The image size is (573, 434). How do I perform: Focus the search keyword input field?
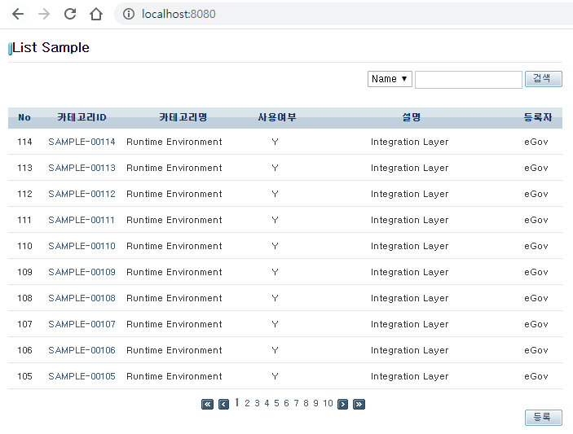point(469,80)
